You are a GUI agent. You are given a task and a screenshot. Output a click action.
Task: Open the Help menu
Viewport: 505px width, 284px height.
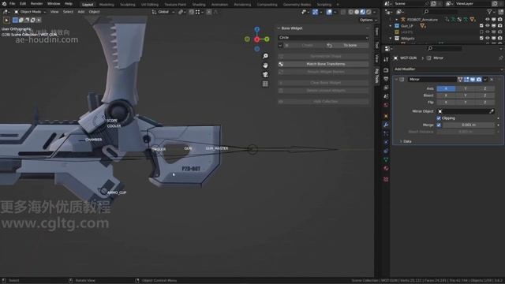(x=69, y=4)
